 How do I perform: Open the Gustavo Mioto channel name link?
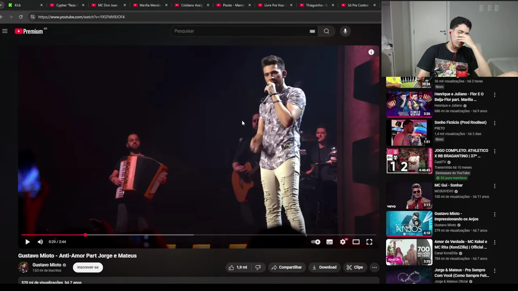point(47,265)
